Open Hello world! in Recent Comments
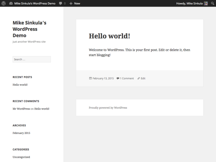The image size is (216, 162). point(42,109)
